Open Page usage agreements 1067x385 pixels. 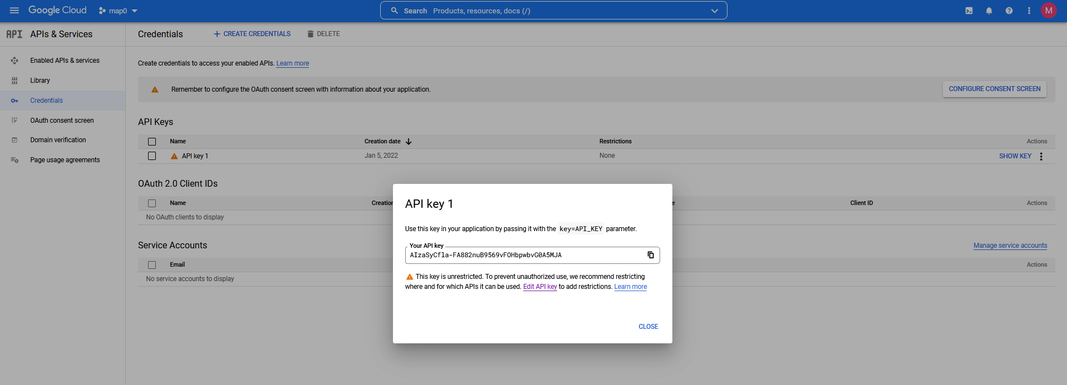pos(65,160)
